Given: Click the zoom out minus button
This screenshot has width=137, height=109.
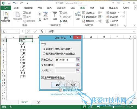Looking at the screenshot, I should (x=103, y=107).
